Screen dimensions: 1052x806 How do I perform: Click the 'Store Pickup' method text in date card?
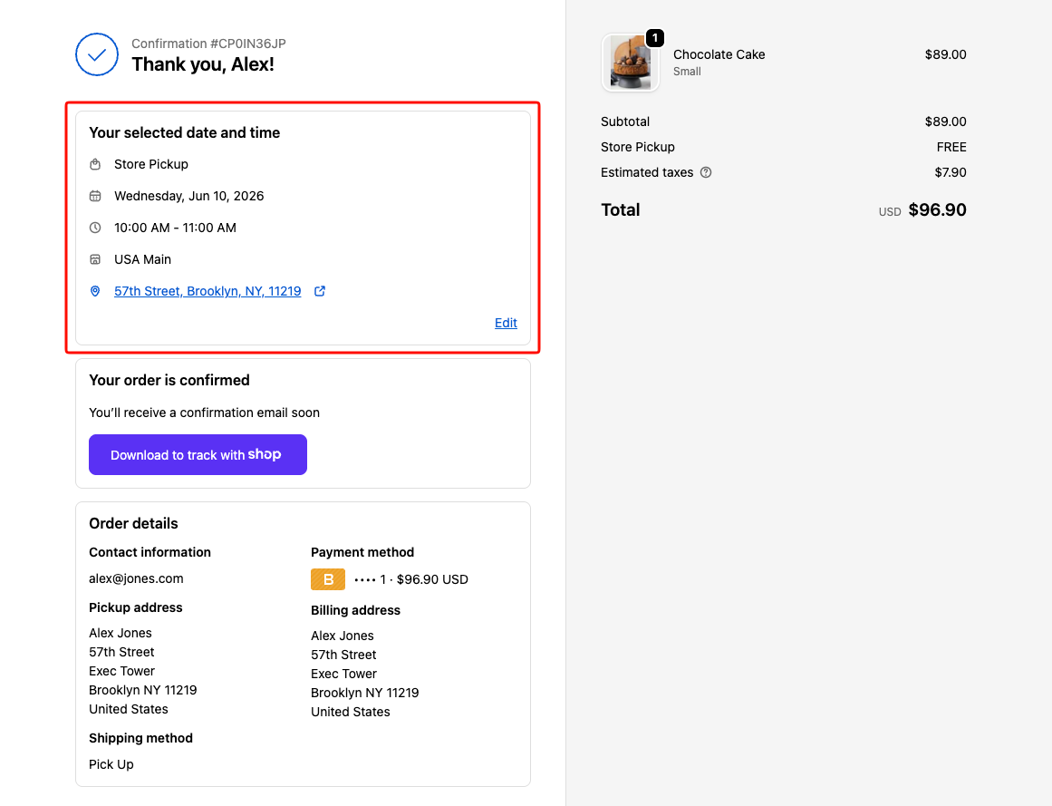[x=151, y=164]
